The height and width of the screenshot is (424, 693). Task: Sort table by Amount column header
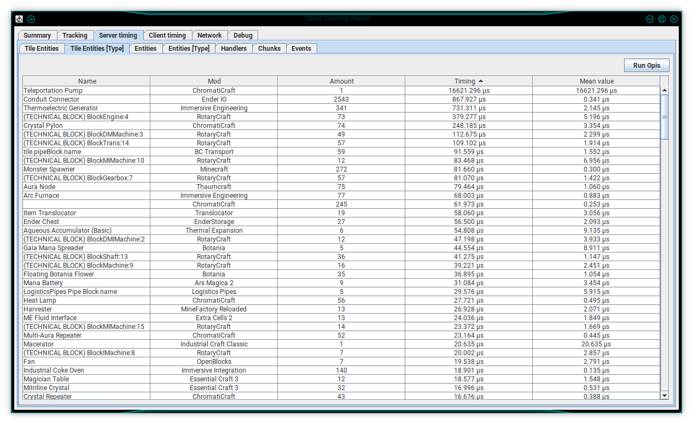341,81
